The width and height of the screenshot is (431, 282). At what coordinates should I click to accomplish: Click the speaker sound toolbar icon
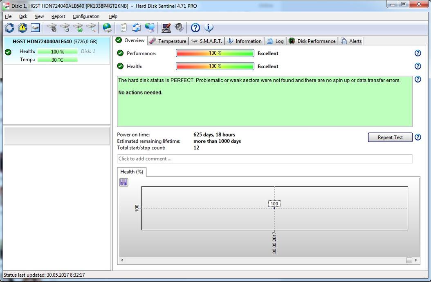tap(179, 27)
